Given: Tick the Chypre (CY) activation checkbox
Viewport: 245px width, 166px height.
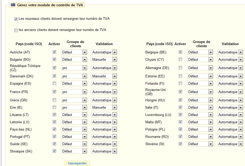Looking at the screenshot, I should [x=180, y=59].
